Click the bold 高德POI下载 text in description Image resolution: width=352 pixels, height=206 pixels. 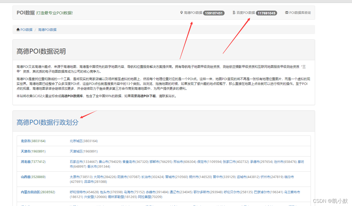(146, 96)
